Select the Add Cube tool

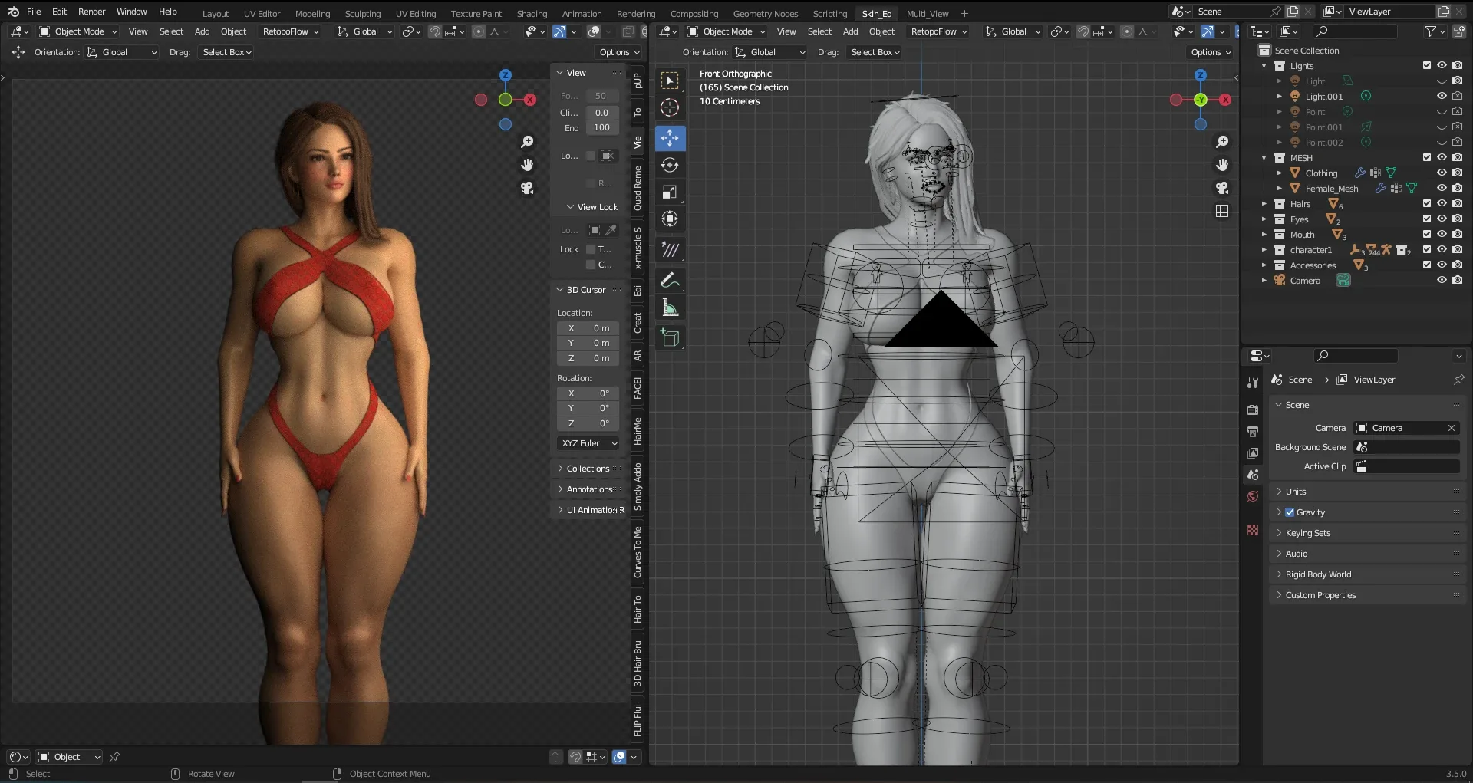tap(670, 338)
